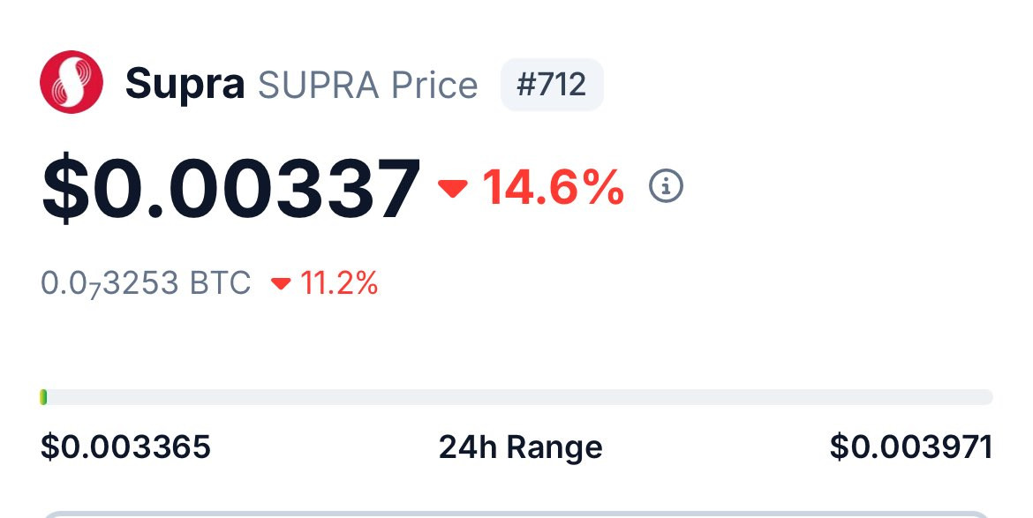Click the 24h high $0.003971
The width and height of the screenshot is (1033, 518).
pos(911,447)
